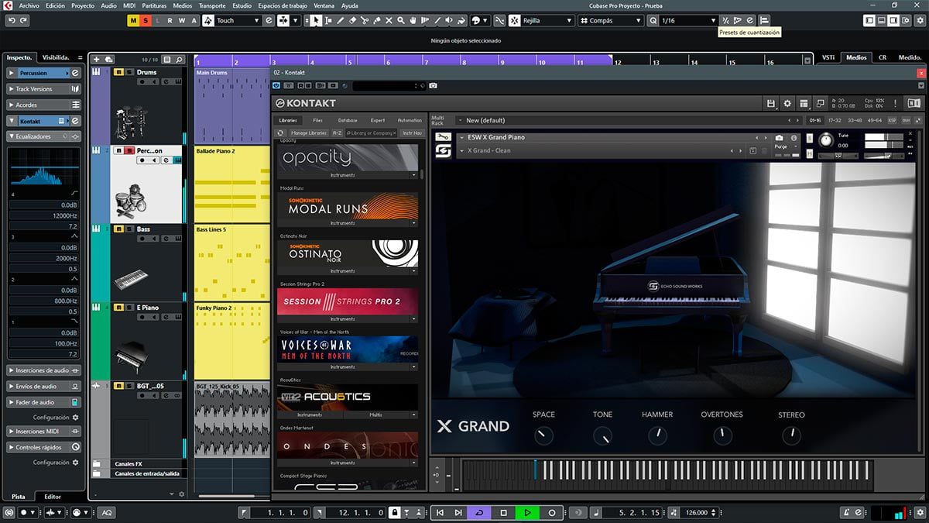Switch to the VSTi tab
The height and width of the screenshot is (523, 929).
[828, 57]
